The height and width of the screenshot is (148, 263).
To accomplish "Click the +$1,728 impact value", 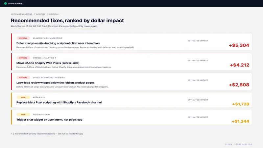I will (x=241, y=104).
